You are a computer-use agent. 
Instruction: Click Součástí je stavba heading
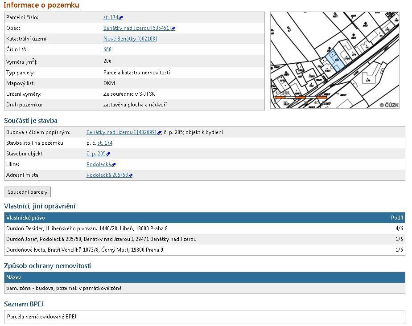[31, 121]
